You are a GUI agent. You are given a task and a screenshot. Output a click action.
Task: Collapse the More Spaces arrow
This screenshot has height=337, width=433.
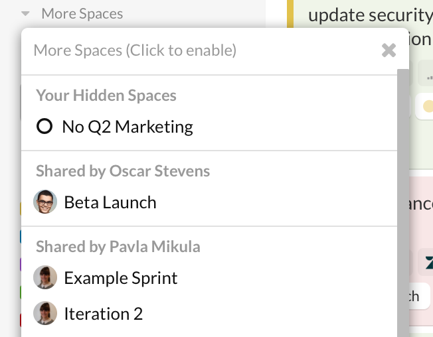coord(26,14)
